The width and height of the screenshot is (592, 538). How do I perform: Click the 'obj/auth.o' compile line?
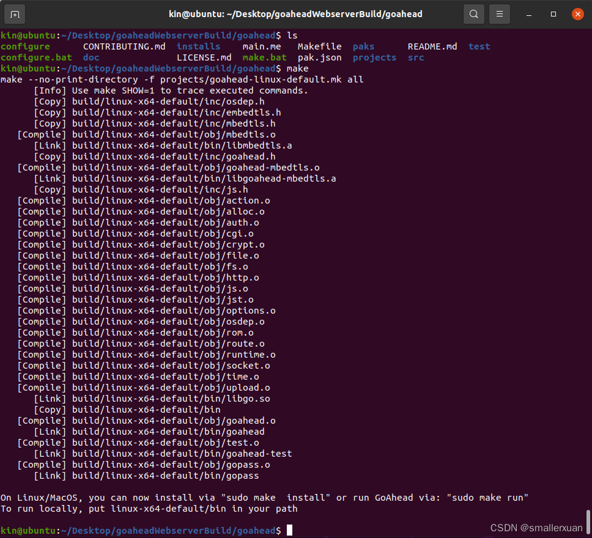tap(138, 223)
